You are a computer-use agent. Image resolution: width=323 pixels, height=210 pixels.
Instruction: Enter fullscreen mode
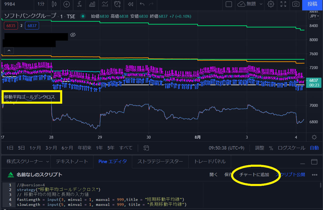point(283,4)
